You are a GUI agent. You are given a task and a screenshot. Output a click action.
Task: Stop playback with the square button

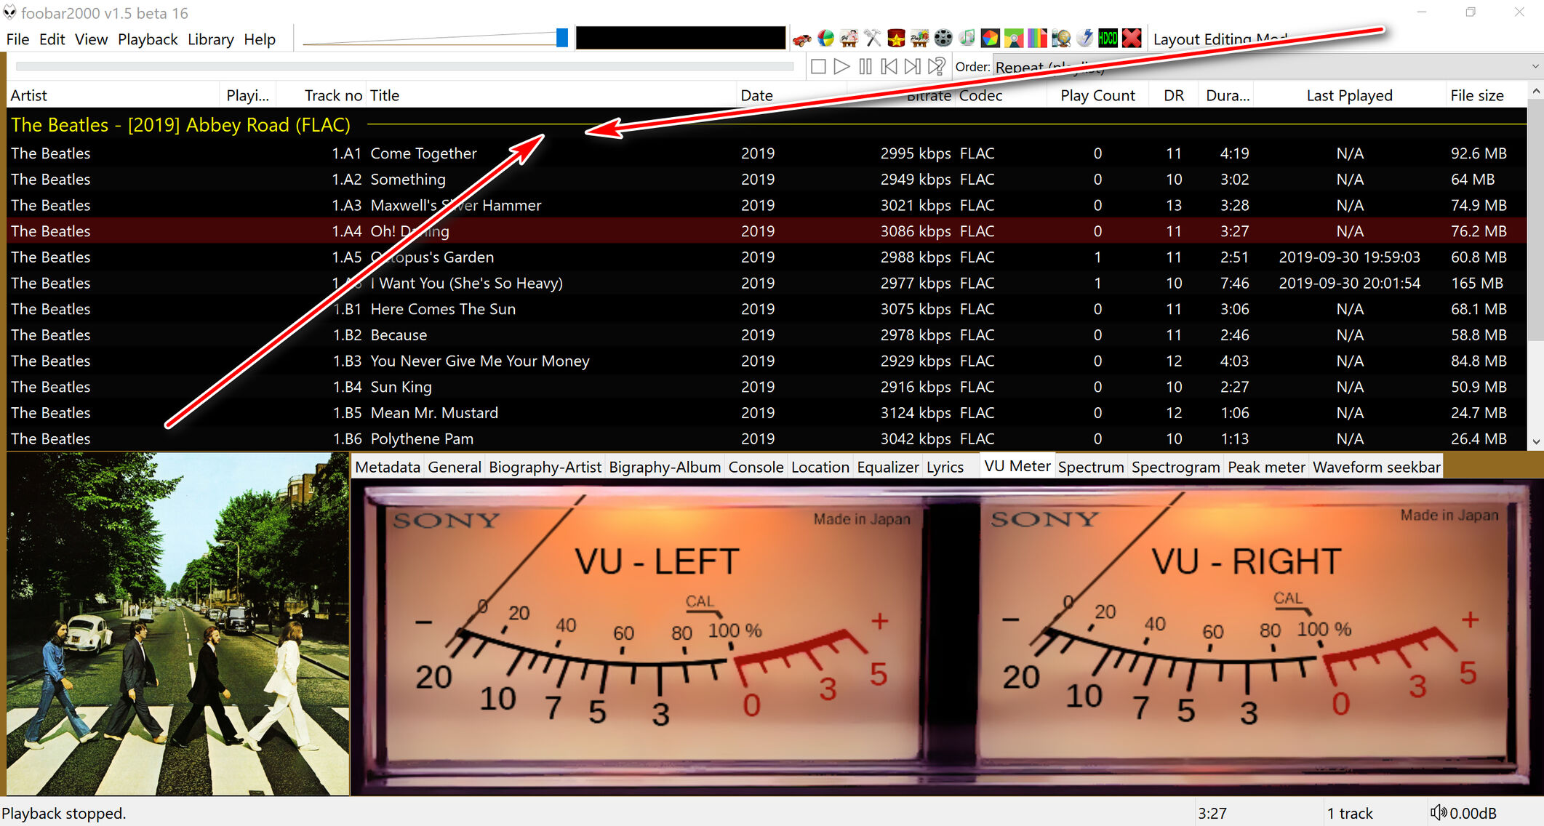pos(818,67)
